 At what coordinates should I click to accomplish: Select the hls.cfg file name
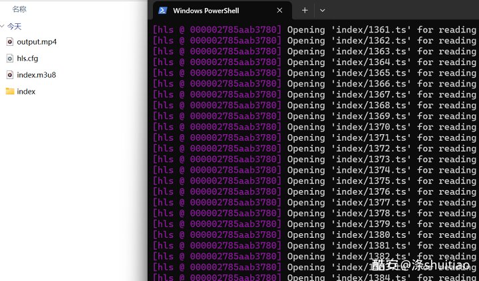tap(28, 58)
